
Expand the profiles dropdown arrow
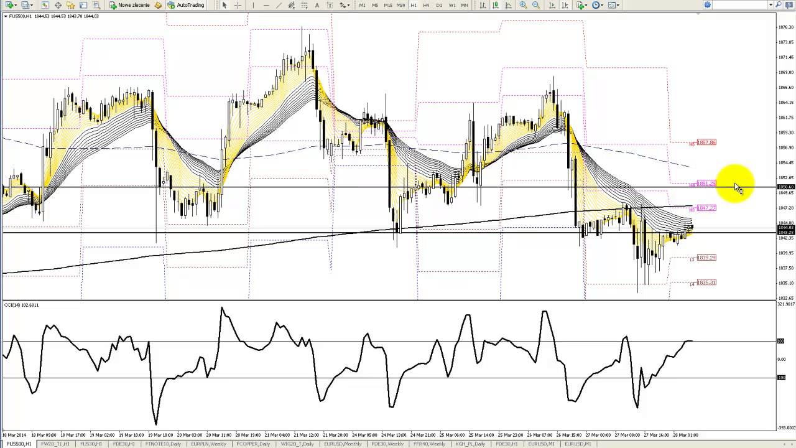pyautogui.click(x=32, y=5)
